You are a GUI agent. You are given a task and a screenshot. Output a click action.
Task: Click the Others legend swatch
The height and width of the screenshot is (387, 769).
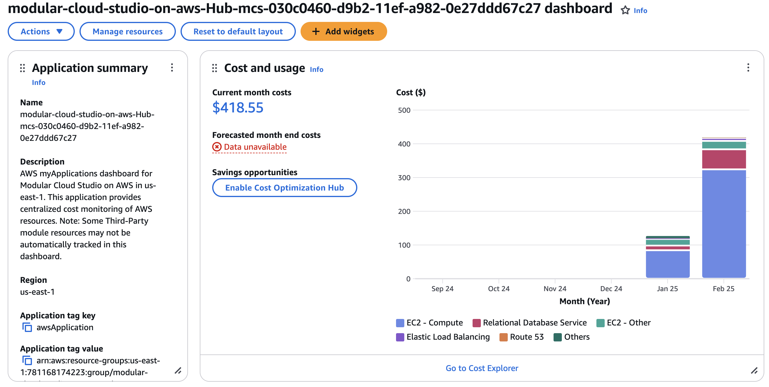click(557, 337)
